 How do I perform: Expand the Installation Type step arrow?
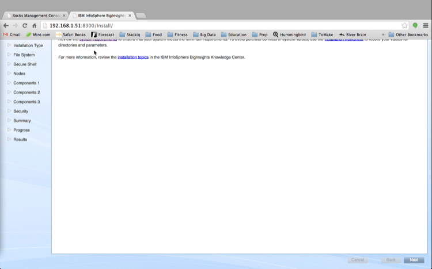(9, 45)
